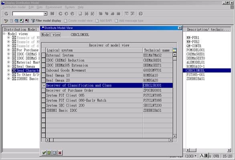Viewport: 235px width, 160px height.
Task: Expand the Real Omega tree node
Action: coord(8,66)
